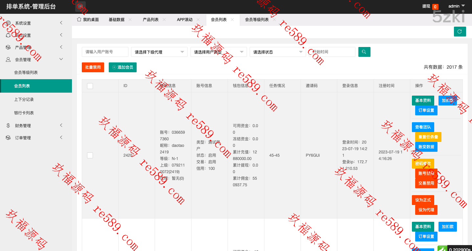Click the 请输入用户账号 input field

pos(105,52)
